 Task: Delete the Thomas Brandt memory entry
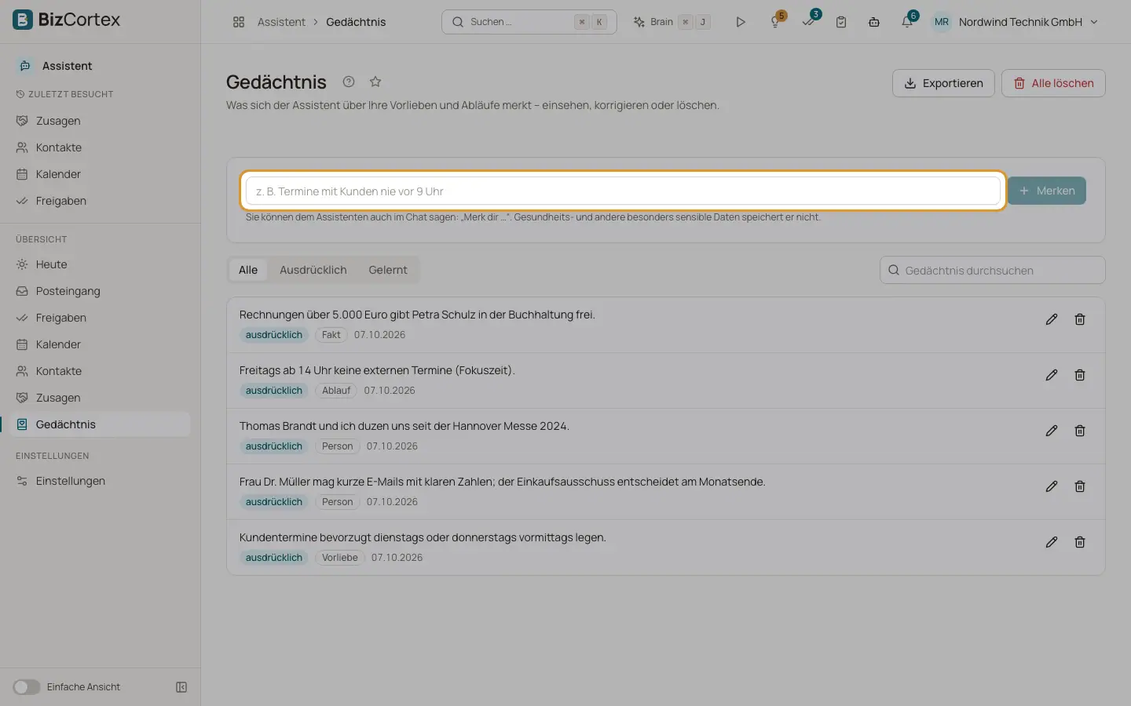tap(1080, 431)
